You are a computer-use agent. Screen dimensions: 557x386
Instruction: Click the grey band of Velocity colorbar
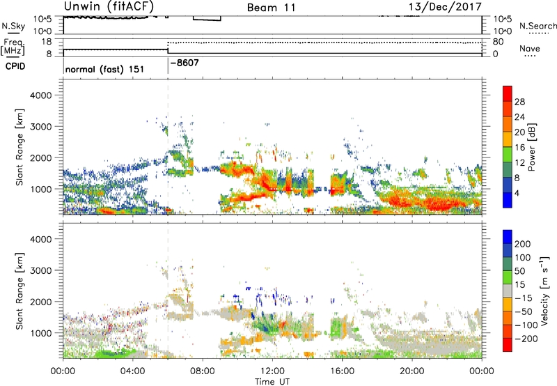(508, 291)
